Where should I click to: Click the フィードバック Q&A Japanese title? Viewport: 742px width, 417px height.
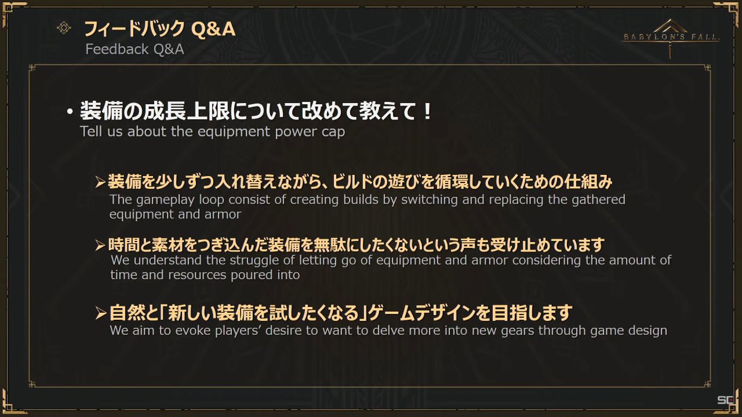tap(160, 28)
